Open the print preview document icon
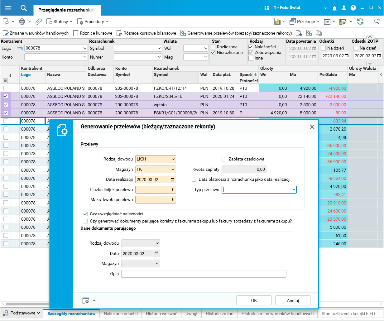 (x=6, y=22)
